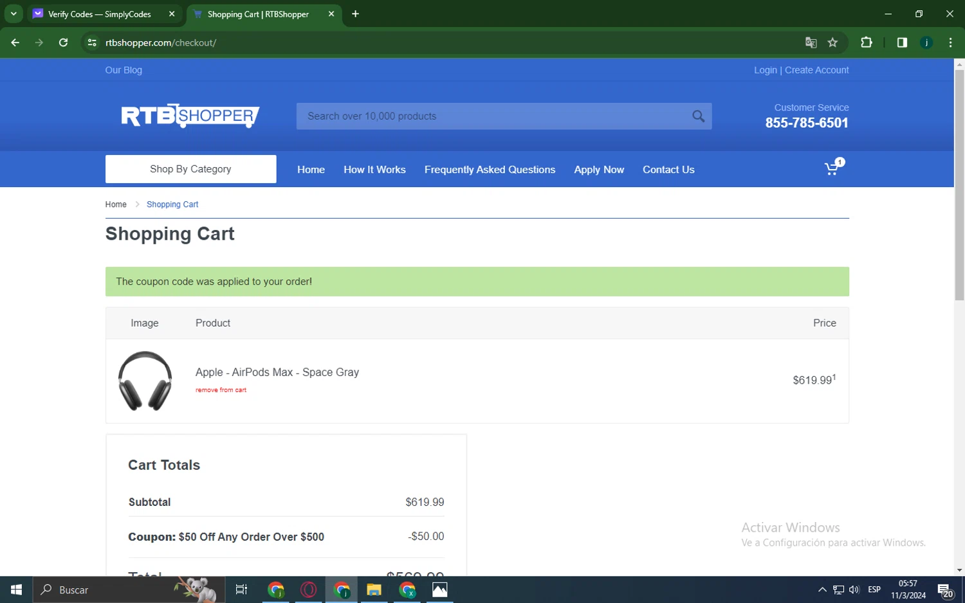965x603 pixels.
Task: Reload the page
Action: click(63, 42)
